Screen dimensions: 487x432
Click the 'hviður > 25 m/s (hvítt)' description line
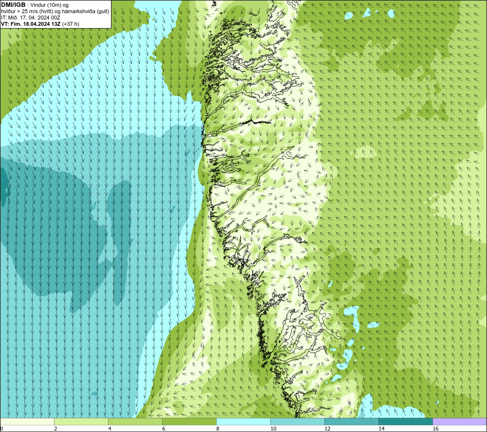tap(55, 11)
